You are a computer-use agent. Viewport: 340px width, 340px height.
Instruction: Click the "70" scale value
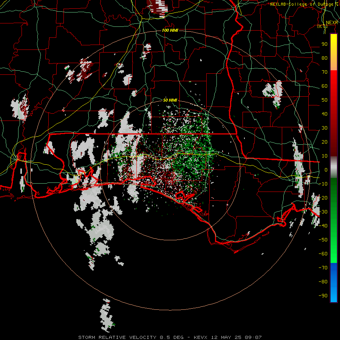325,72
